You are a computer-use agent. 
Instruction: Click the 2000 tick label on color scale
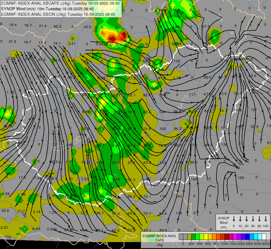point(241,244)
